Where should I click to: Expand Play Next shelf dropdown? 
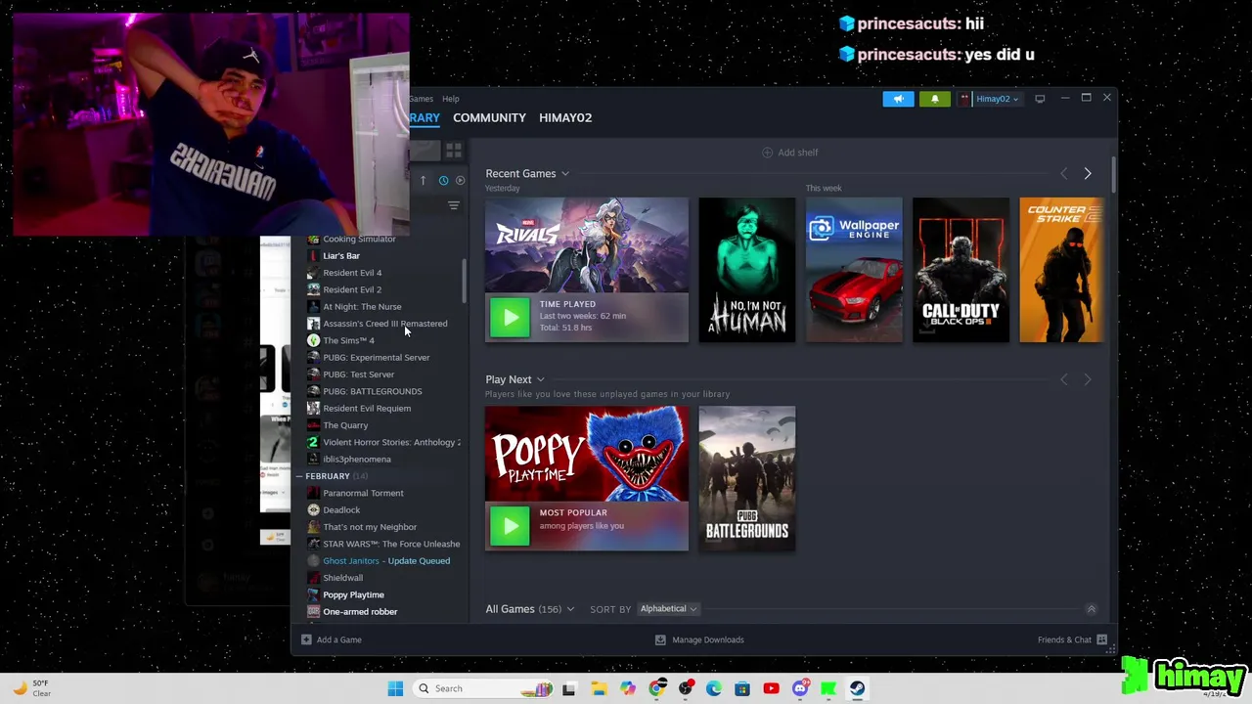point(540,379)
